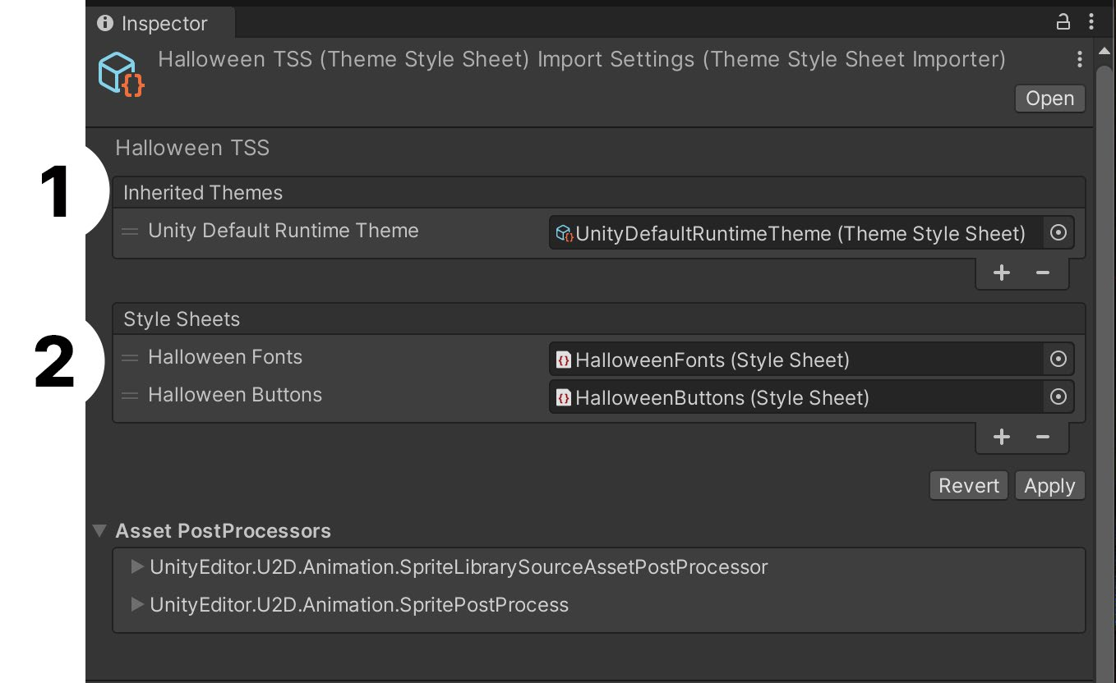Click the UnityDefaultRuntimeTheme object field

(x=797, y=234)
